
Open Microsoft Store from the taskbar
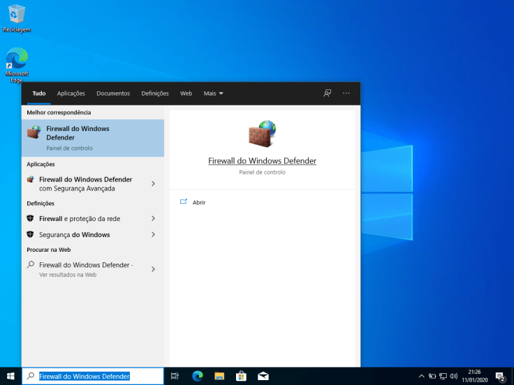tap(241, 376)
